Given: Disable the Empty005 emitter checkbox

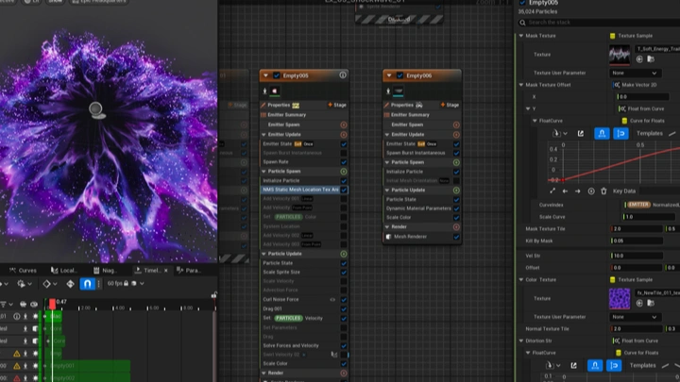Looking at the screenshot, I should tap(277, 75).
